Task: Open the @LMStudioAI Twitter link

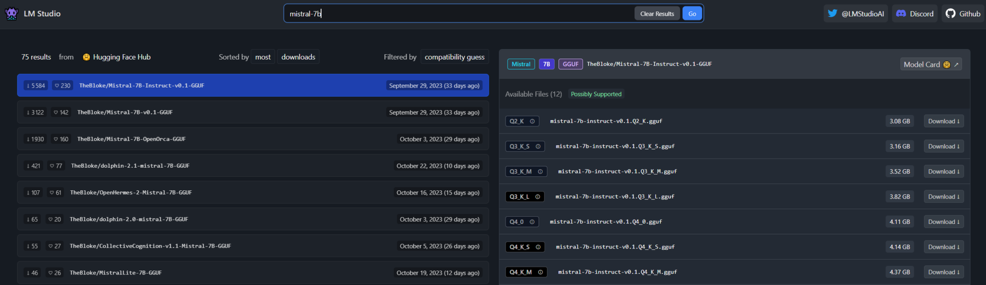Action: [x=856, y=13]
